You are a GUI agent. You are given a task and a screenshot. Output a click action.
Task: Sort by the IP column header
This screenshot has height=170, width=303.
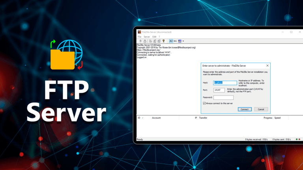188,118
